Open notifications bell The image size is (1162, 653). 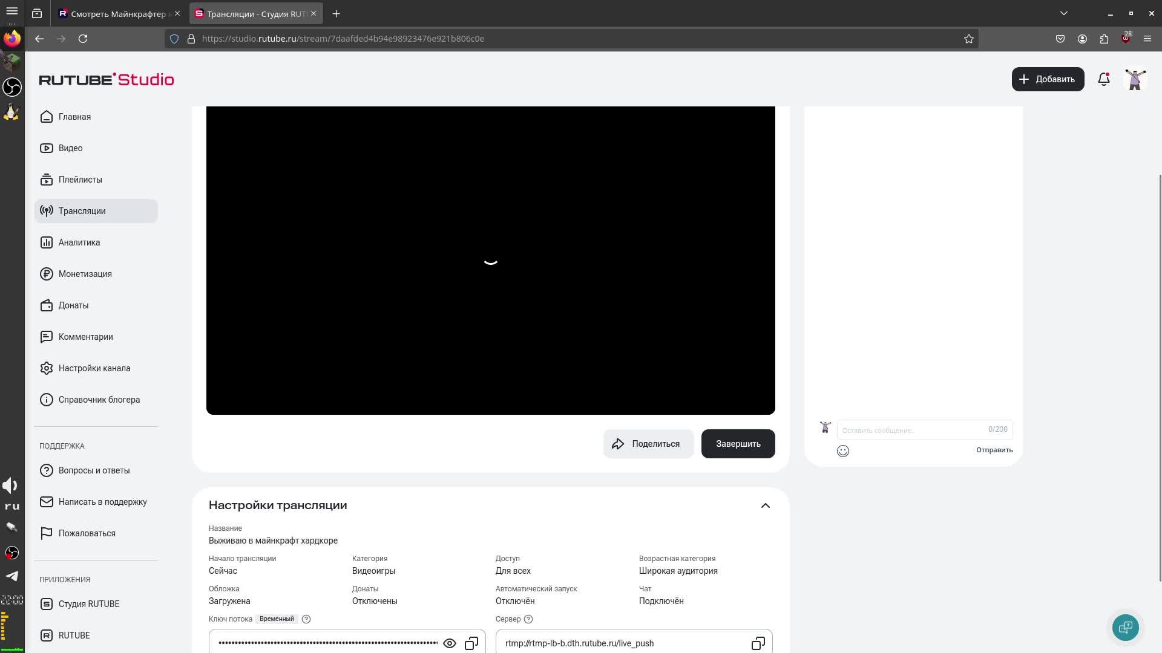1103,79
